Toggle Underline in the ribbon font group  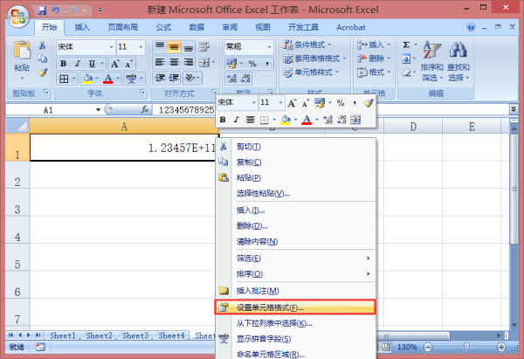(x=92, y=64)
